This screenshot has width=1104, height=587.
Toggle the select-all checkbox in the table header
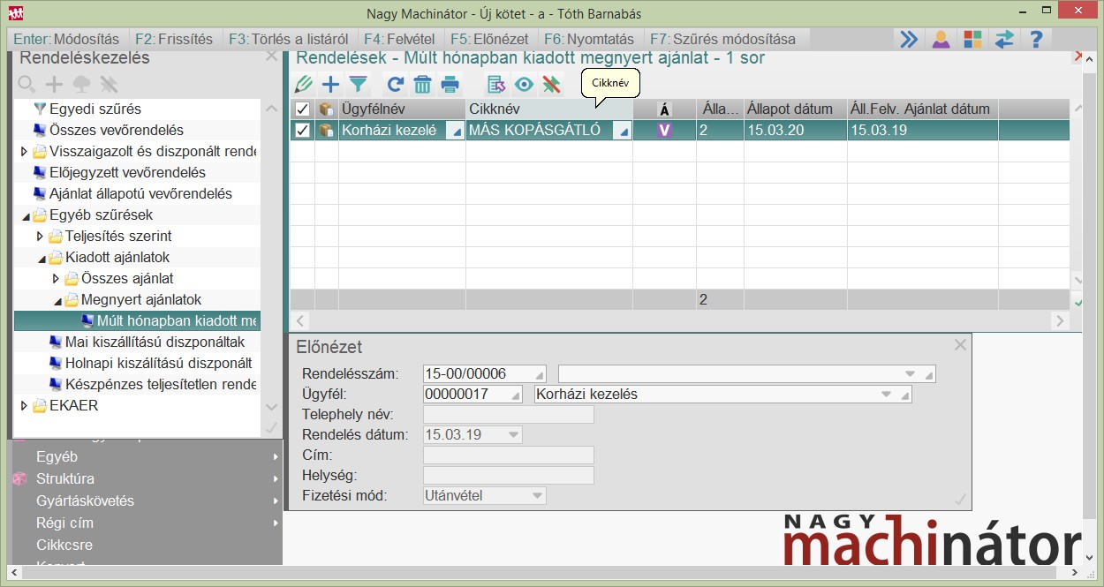(302, 109)
